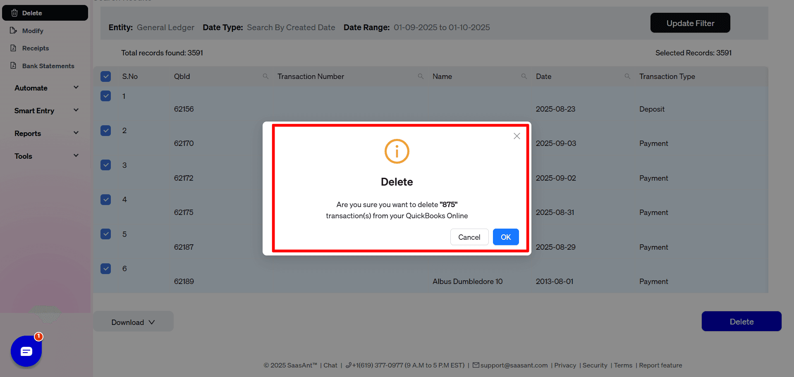
Task: Click the search icon in QbId column
Action: (x=265, y=76)
